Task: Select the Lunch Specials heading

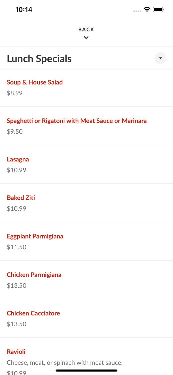Action: point(39,59)
